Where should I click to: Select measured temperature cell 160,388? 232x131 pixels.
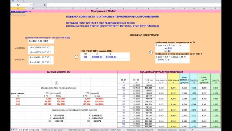click(x=149, y=88)
